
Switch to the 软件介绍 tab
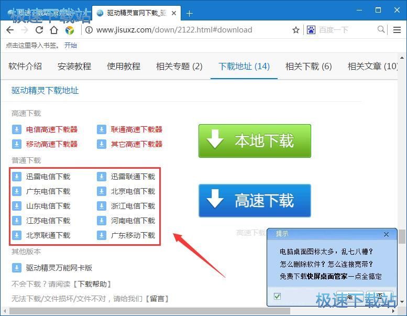(x=25, y=66)
